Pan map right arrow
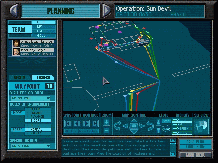Image resolution: width=218 pixels, height=163 pixels. point(142,126)
